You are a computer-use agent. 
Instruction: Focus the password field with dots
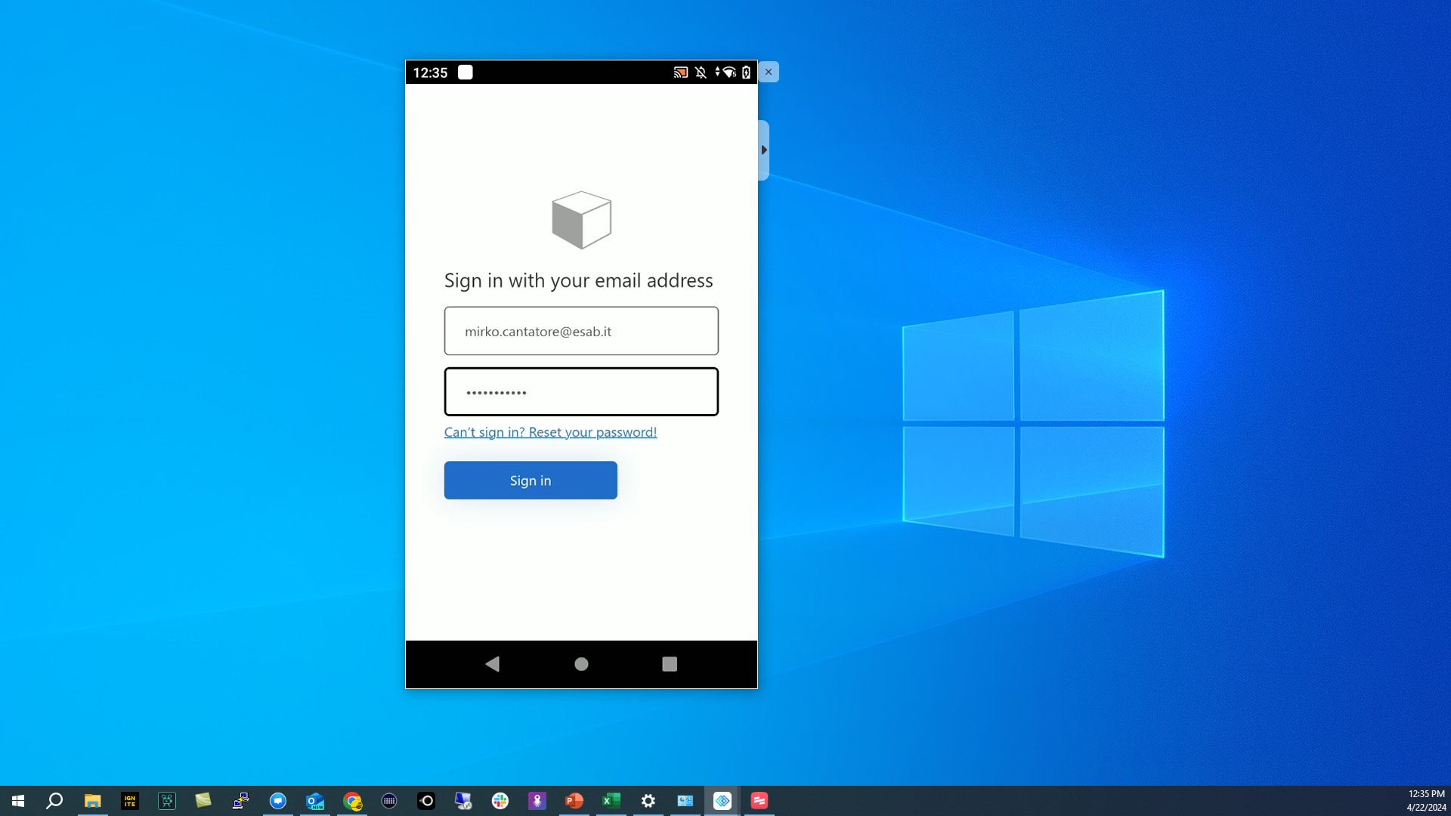581,391
